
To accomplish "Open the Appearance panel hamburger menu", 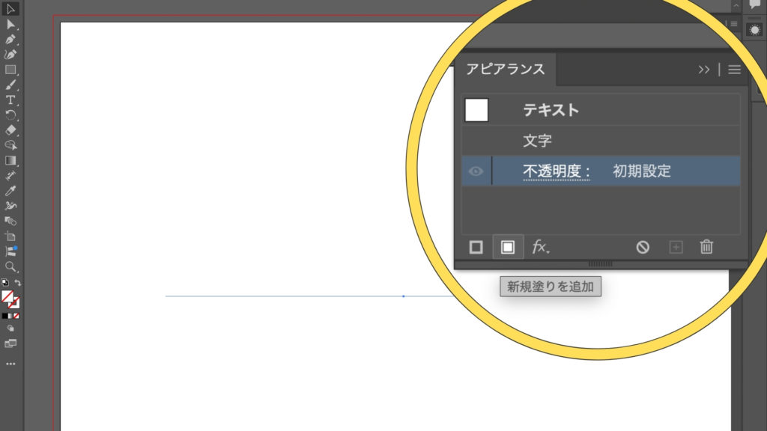I will pos(735,70).
